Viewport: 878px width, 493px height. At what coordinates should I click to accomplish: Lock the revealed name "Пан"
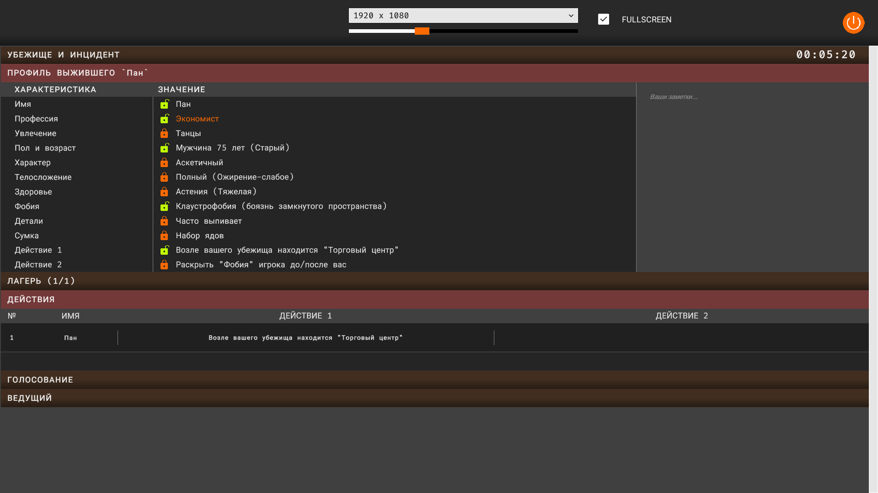point(164,104)
